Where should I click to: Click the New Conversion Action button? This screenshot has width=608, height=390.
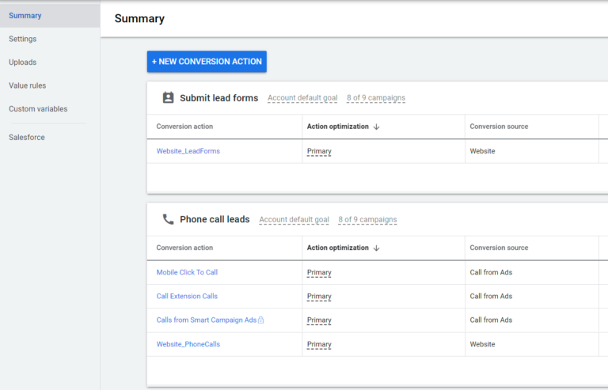(207, 62)
